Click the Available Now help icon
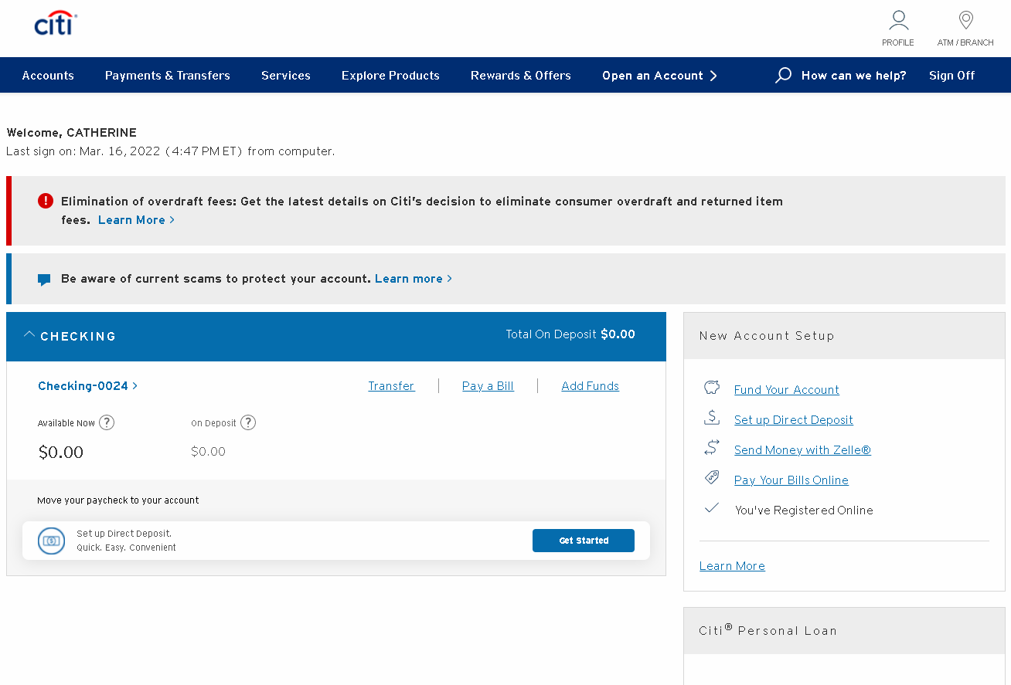 [x=107, y=422]
